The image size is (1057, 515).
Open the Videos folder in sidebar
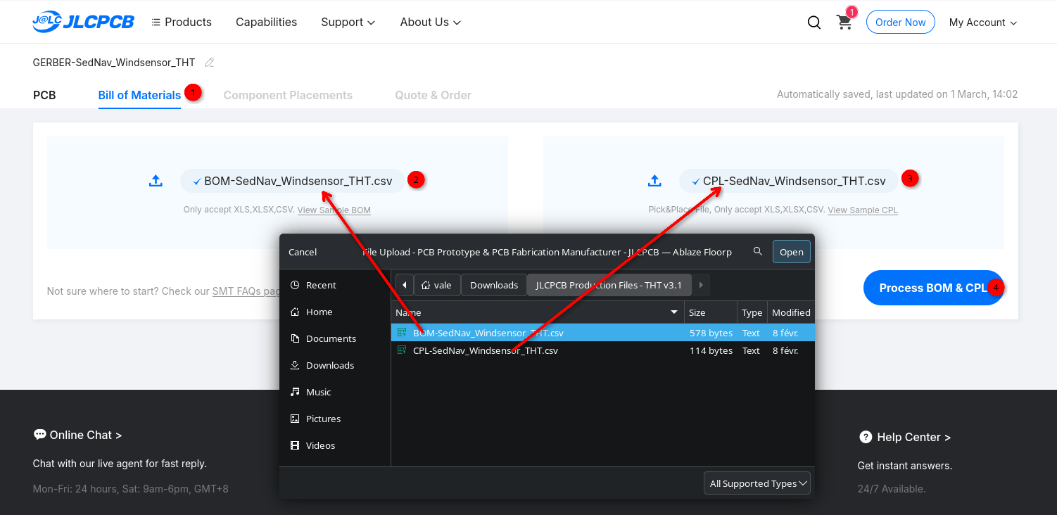point(320,445)
